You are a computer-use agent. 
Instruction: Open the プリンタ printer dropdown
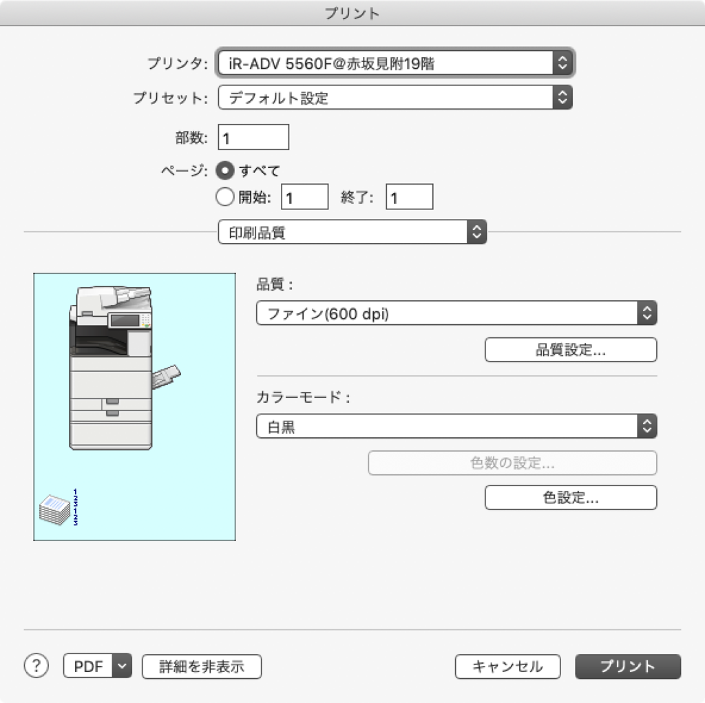tap(395, 63)
